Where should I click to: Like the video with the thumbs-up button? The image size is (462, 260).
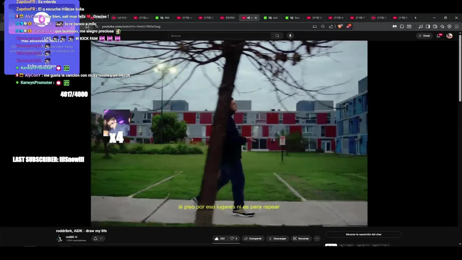[219, 238]
